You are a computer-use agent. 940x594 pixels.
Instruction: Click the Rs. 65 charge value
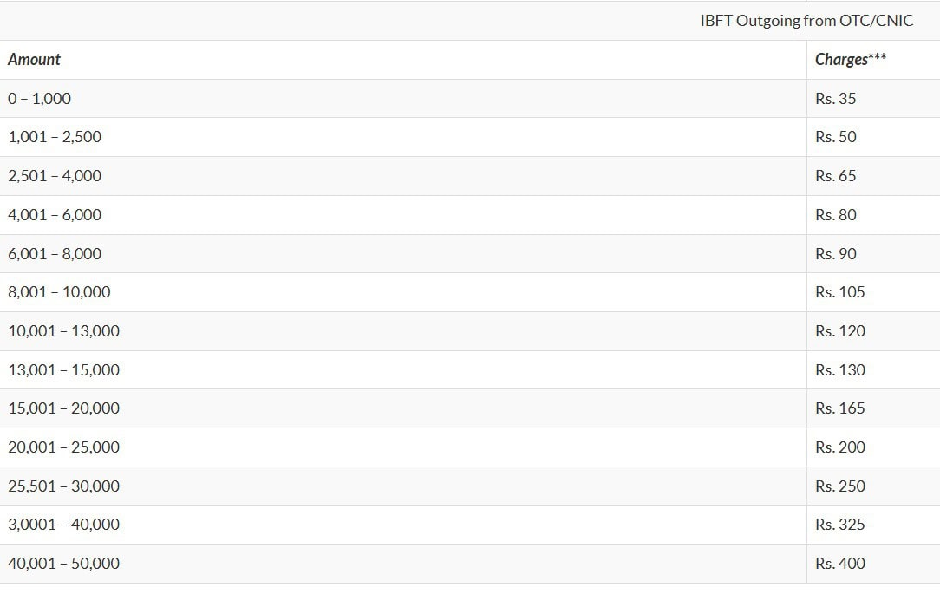tap(836, 176)
